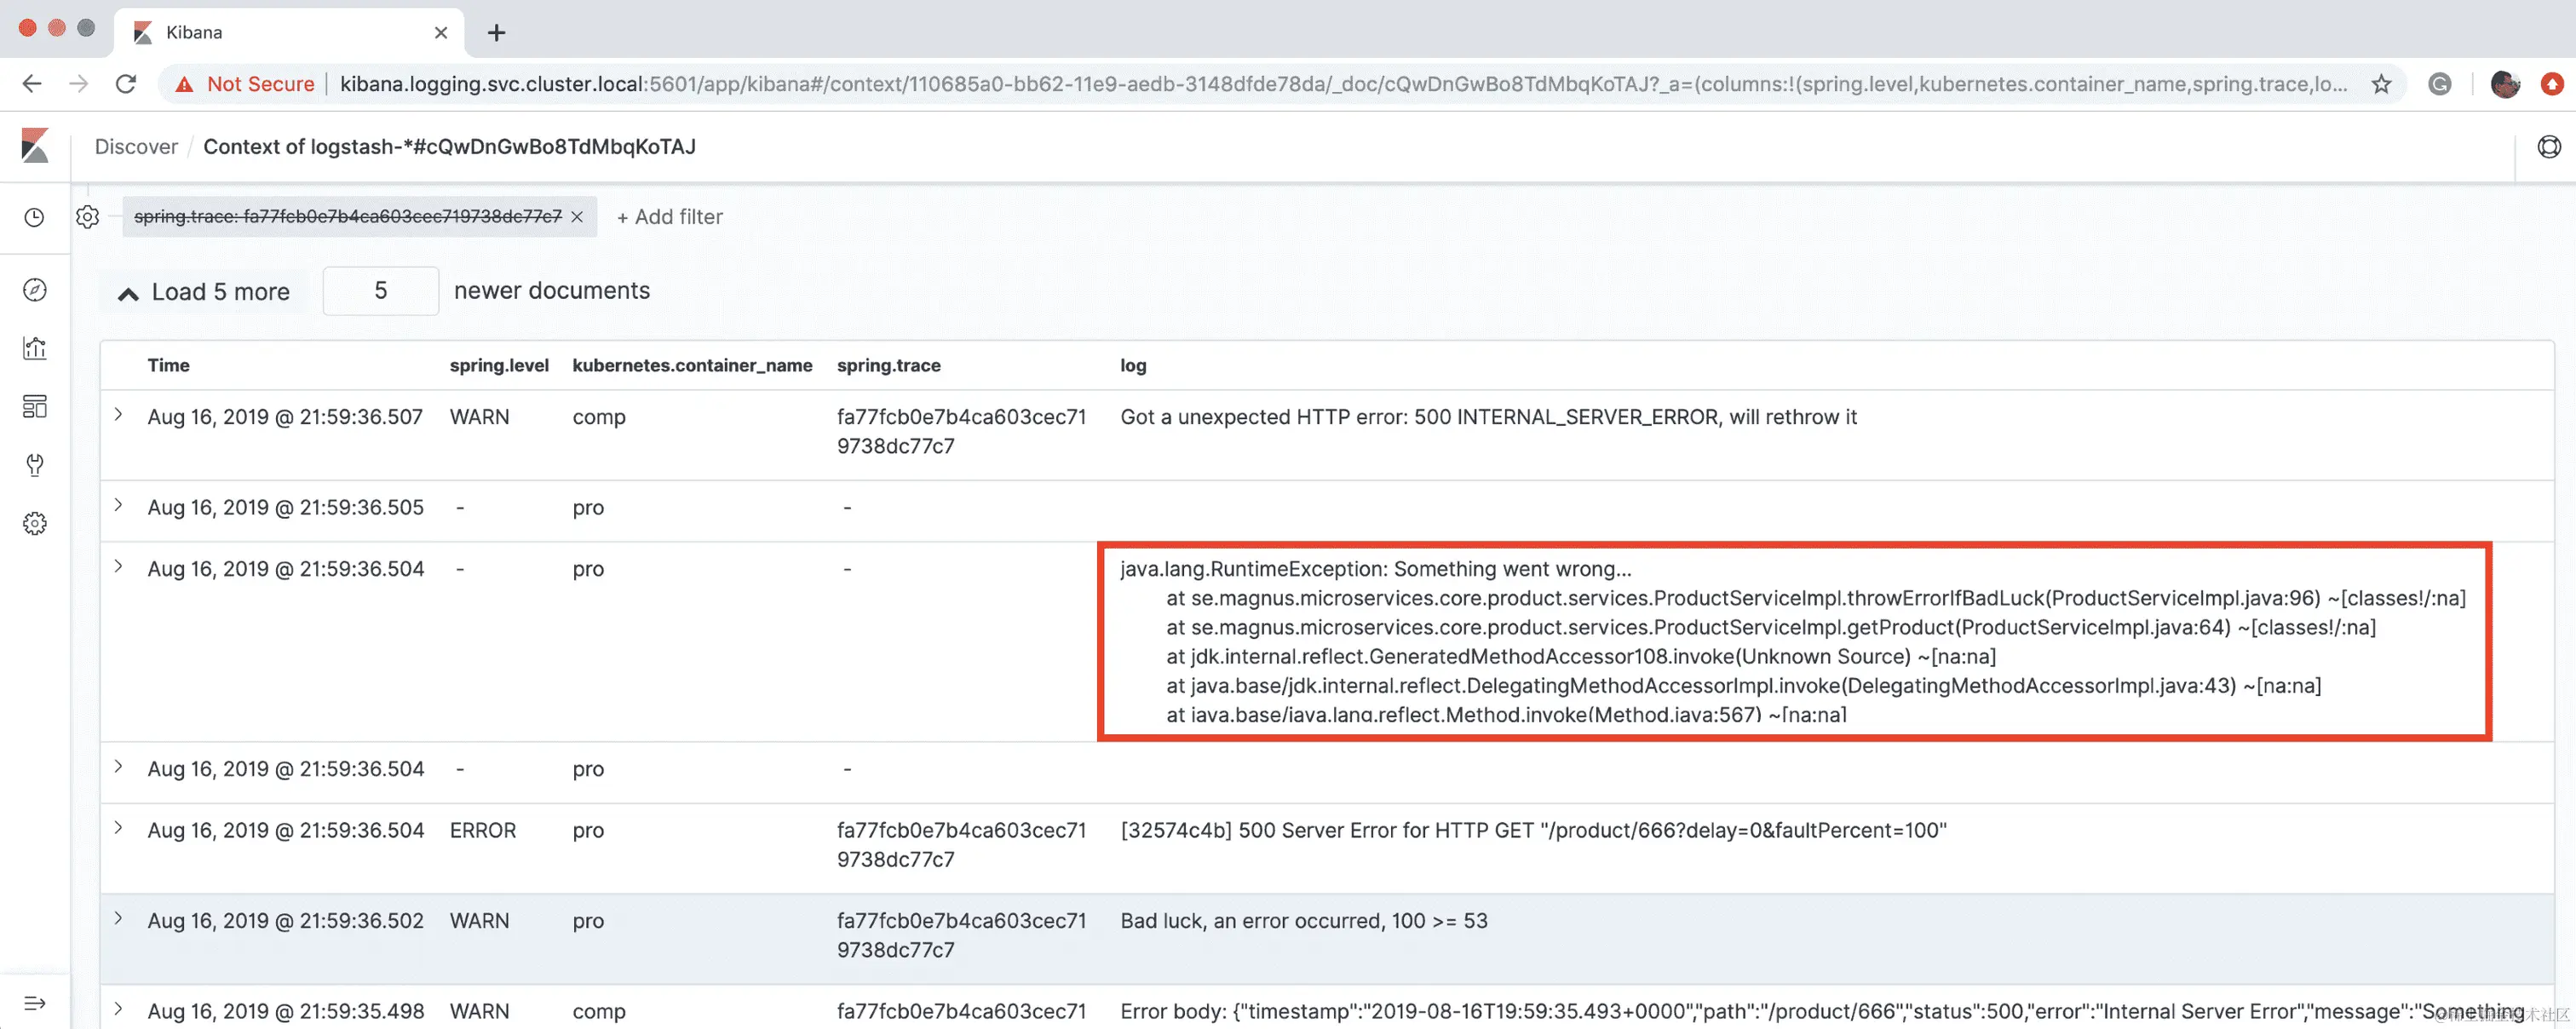Click Load 5 more button
This screenshot has height=1029, width=2576.
(x=205, y=292)
